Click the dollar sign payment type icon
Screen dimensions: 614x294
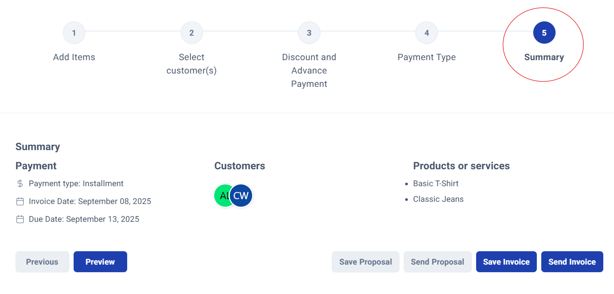click(20, 184)
